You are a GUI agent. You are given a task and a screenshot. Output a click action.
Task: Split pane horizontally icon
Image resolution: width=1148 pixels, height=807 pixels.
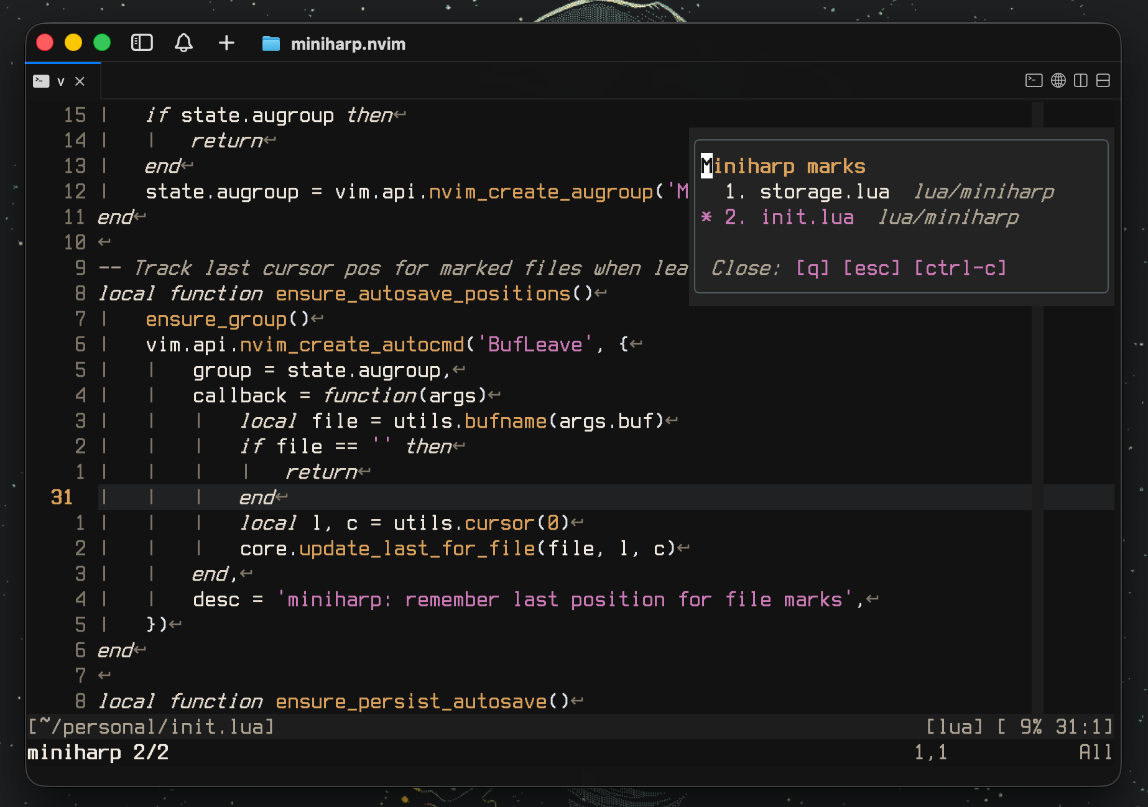[x=1103, y=80]
